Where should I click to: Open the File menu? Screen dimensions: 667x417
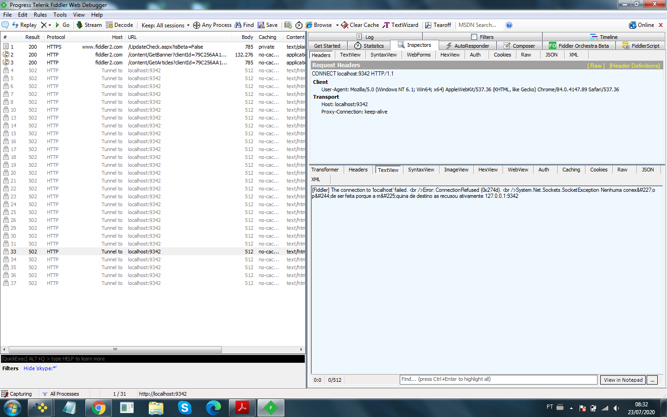(7, 15)
